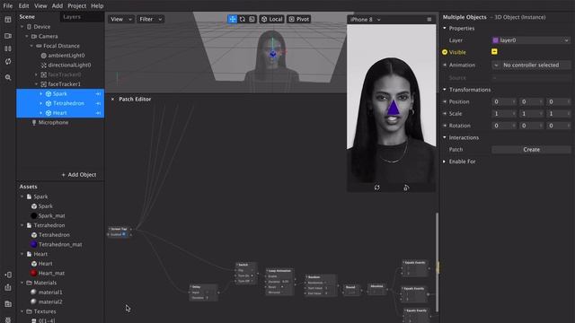Click the directionalLight0 icon in scene tree

[44, 65]
